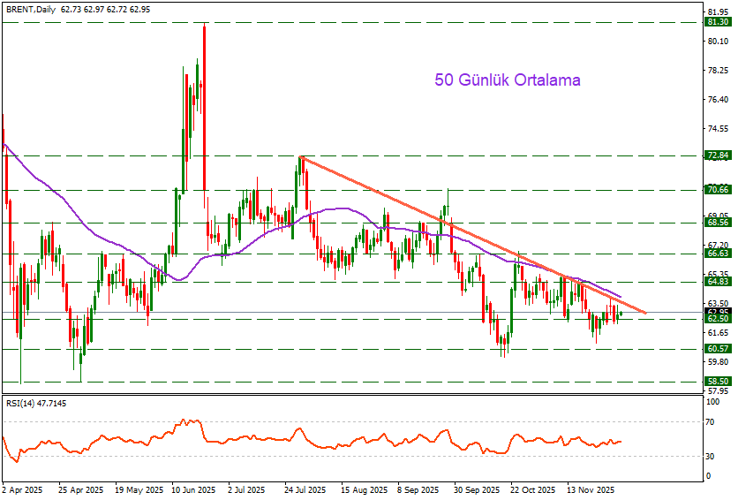Select the current price 62.95 label
The height and width of the screenshot is (500, 738).
[x=717, y=312]
